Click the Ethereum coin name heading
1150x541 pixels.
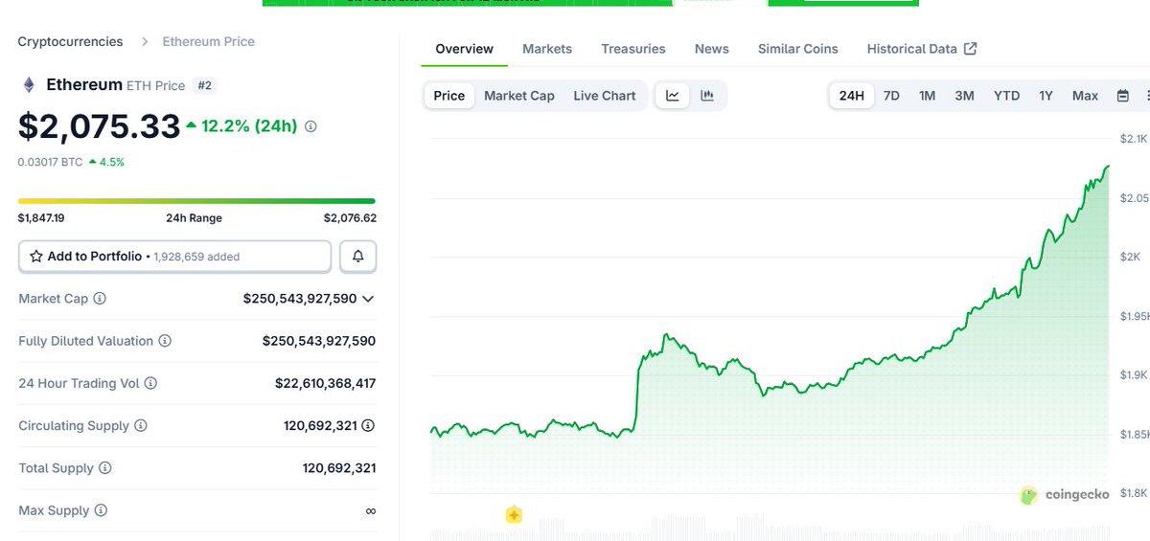(x=84, y=84)
